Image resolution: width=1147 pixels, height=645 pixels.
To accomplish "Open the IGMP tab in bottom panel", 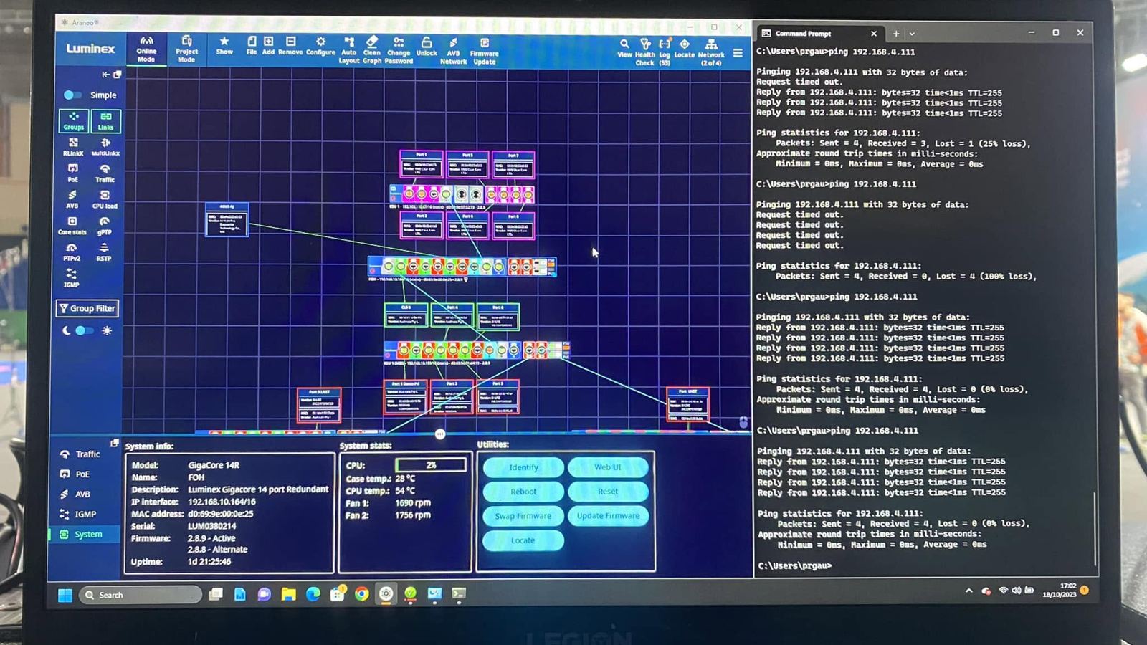I will pos(79,515).
